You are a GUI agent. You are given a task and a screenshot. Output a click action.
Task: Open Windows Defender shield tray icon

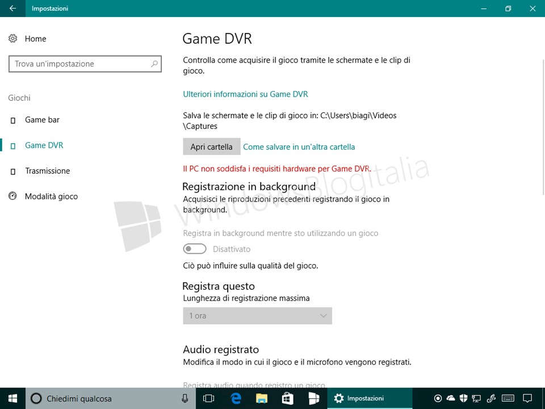[x=463, y=398]
